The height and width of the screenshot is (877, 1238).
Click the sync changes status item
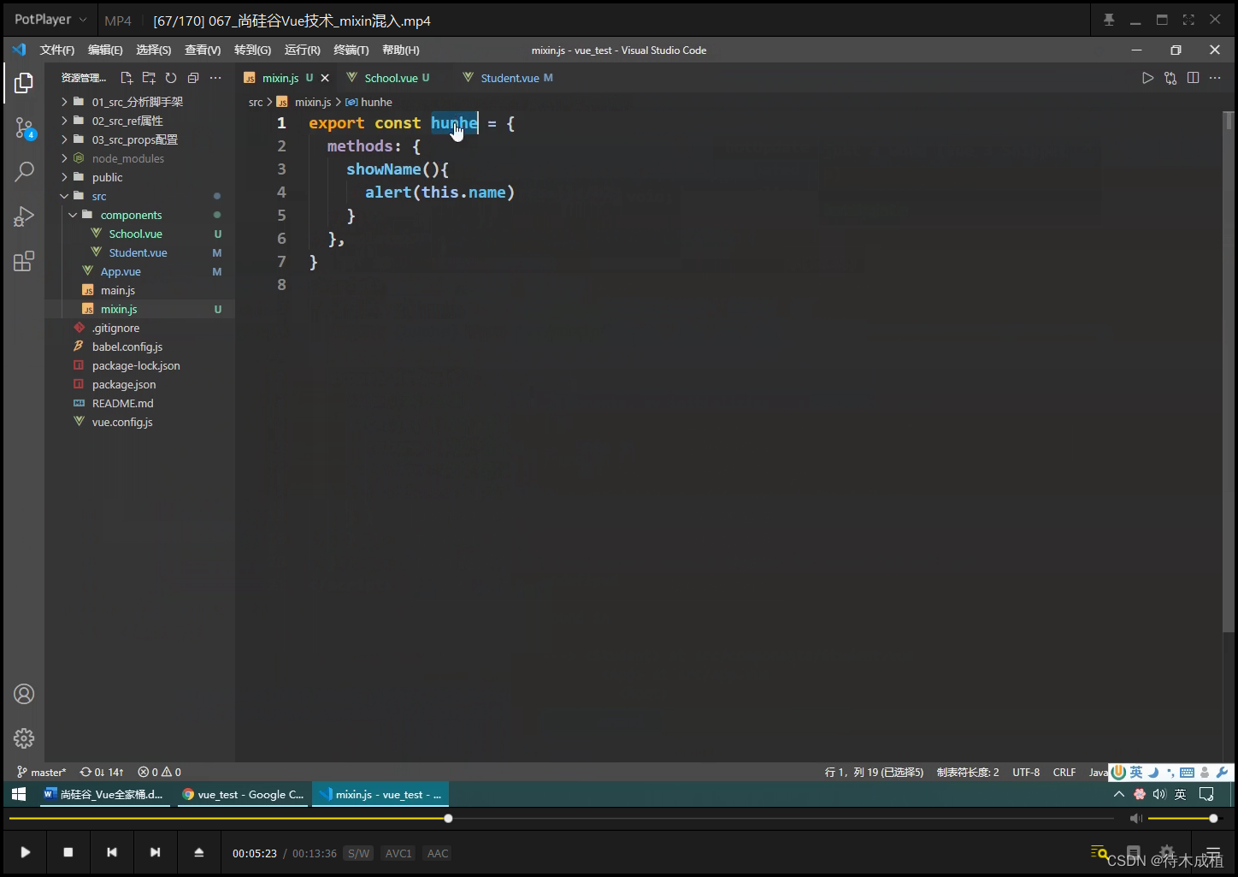(102, 772)
